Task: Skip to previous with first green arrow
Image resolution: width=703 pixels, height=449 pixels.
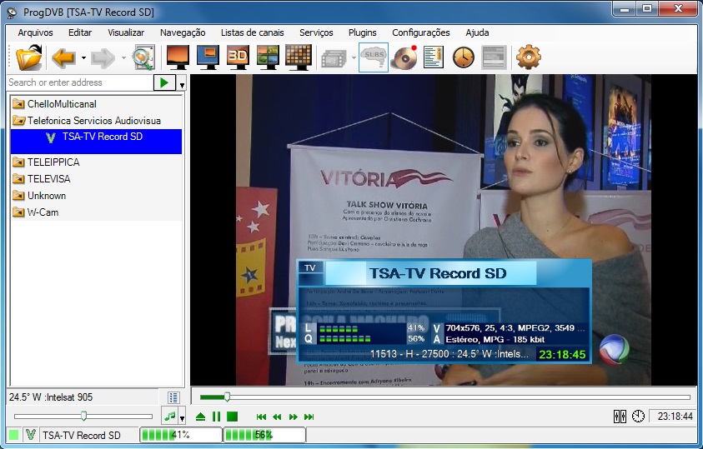Action: point(261,417)
